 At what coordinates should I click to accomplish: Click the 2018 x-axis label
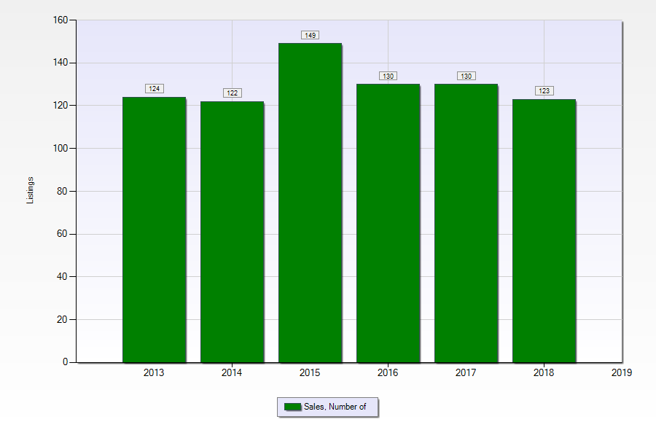[x=544, y=372]
